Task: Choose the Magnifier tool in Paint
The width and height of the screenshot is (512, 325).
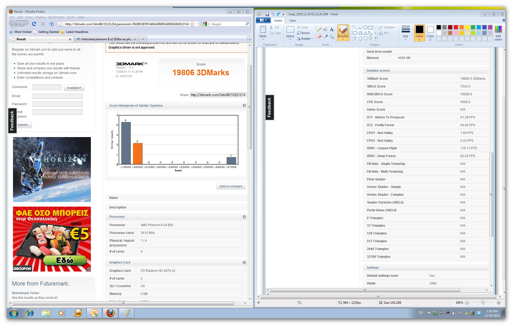Action: 332,37
